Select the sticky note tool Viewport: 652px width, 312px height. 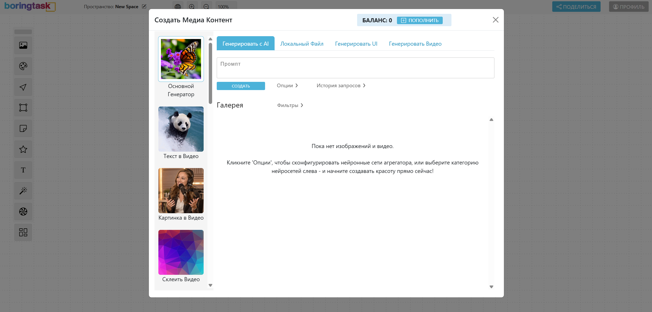coord(23,129)
